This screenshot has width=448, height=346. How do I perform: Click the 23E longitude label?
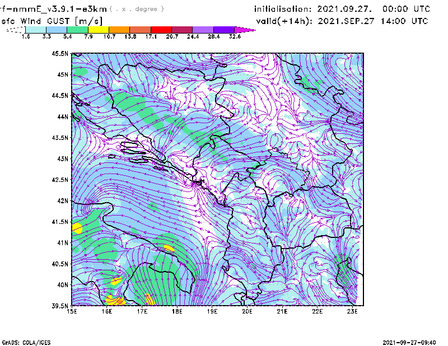pos(352,311)
